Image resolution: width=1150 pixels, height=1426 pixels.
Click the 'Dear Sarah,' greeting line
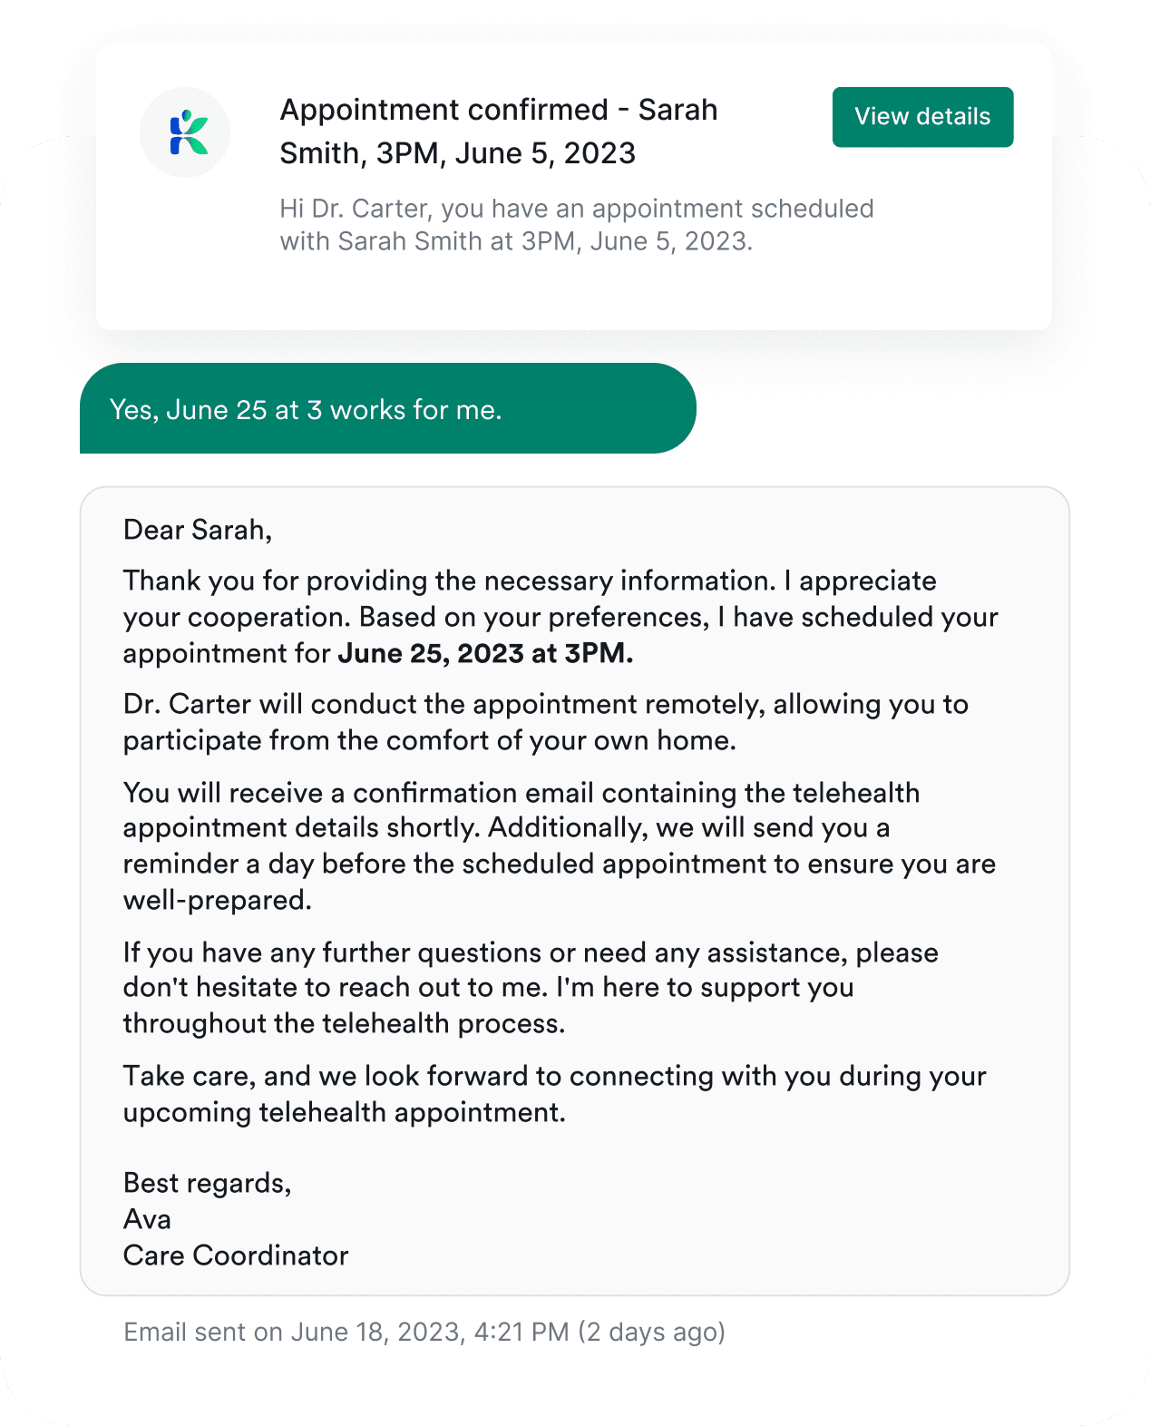(x=197, y=530)
